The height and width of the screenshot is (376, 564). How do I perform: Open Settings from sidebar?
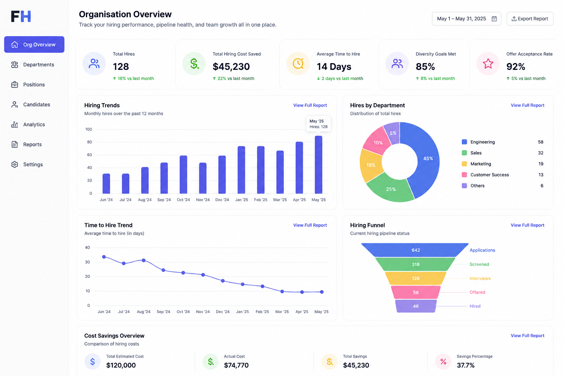coord(34,164)
